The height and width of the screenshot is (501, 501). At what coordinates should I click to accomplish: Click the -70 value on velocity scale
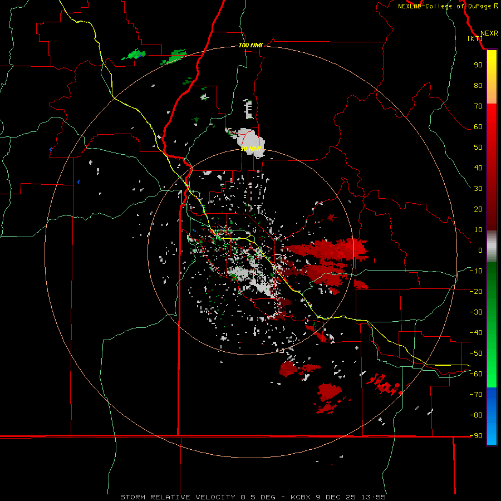coord(476,394)
